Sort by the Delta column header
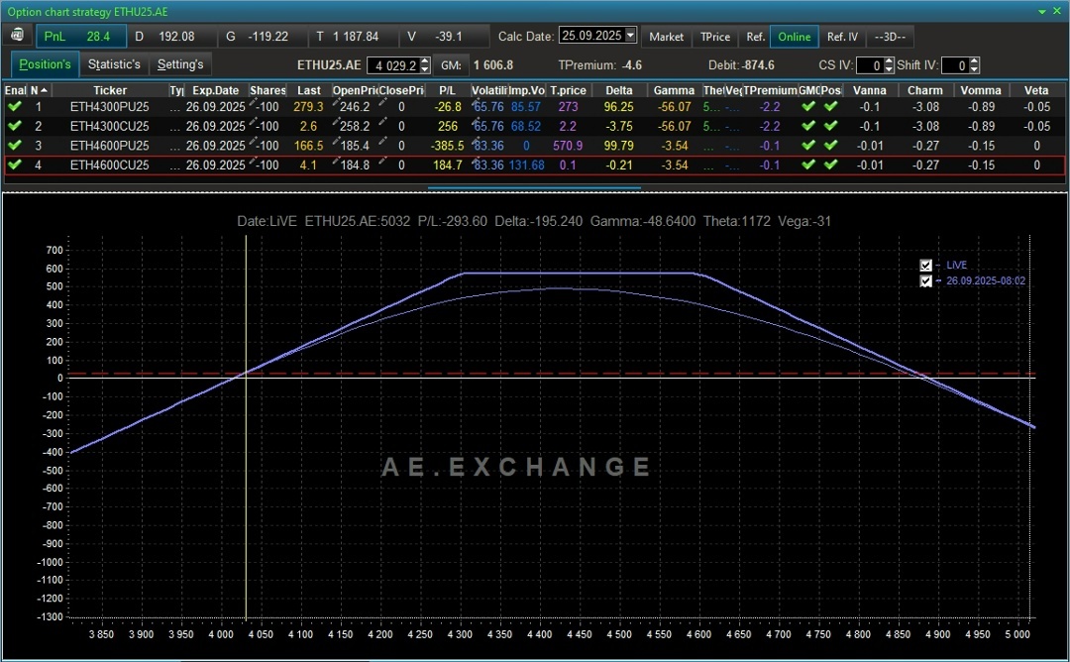Screen dimensions: 1070x662 pyautogui.click(x=619, y=90)
